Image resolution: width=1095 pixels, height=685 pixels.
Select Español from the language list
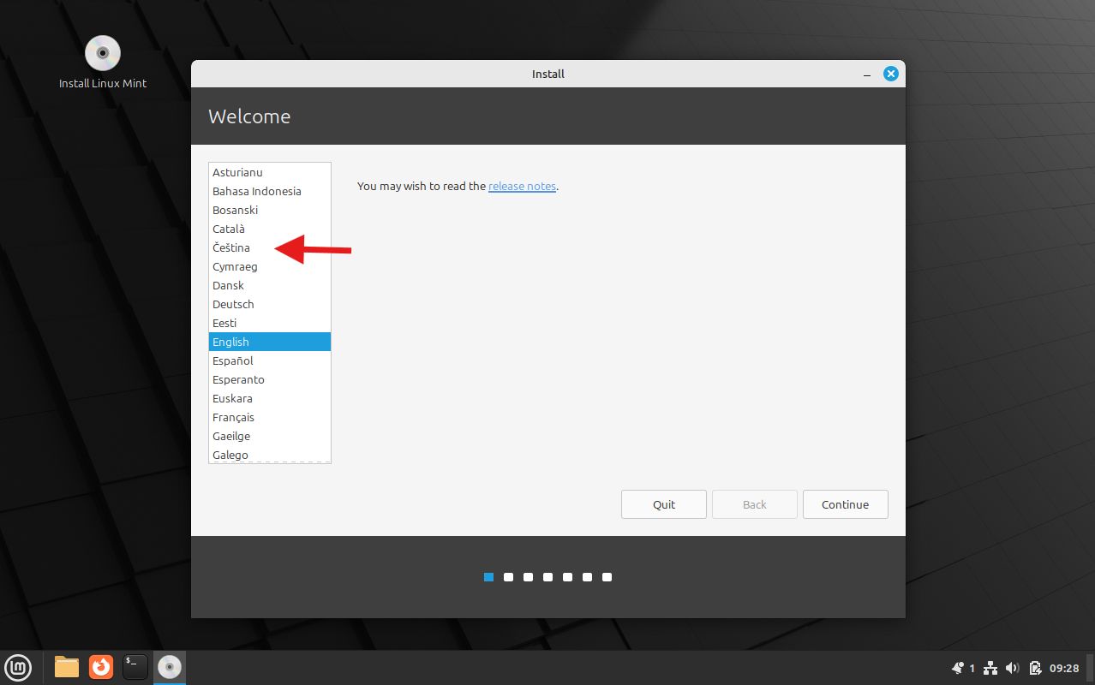pyautogui.click(x=233, y=360)
